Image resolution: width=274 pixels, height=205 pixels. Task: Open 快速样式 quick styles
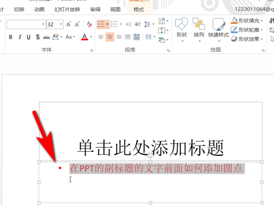tap(218, 30)
